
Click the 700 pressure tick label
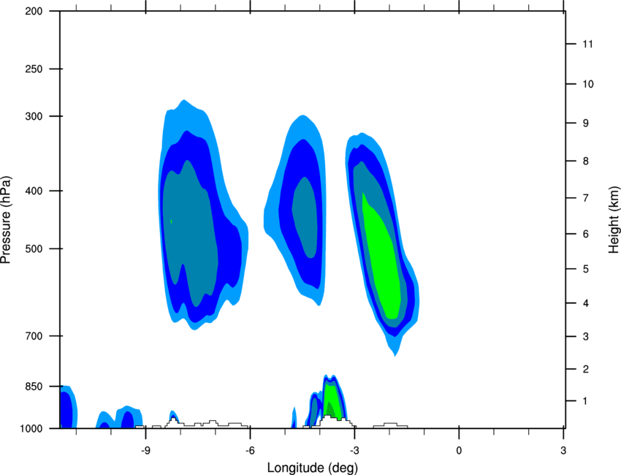34,336
